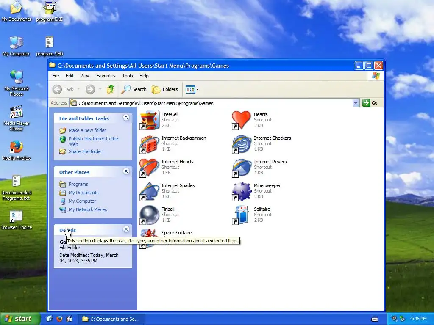This screenshot has width=434, height=325.
Task: Open the Forward history dropdown arrow
Action: [100, 89]
